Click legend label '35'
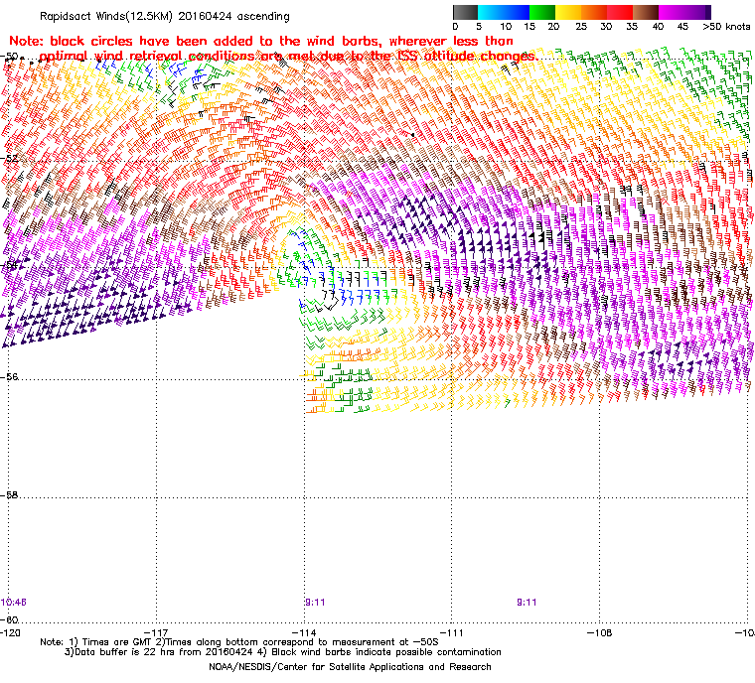 (x=632, y=27)
